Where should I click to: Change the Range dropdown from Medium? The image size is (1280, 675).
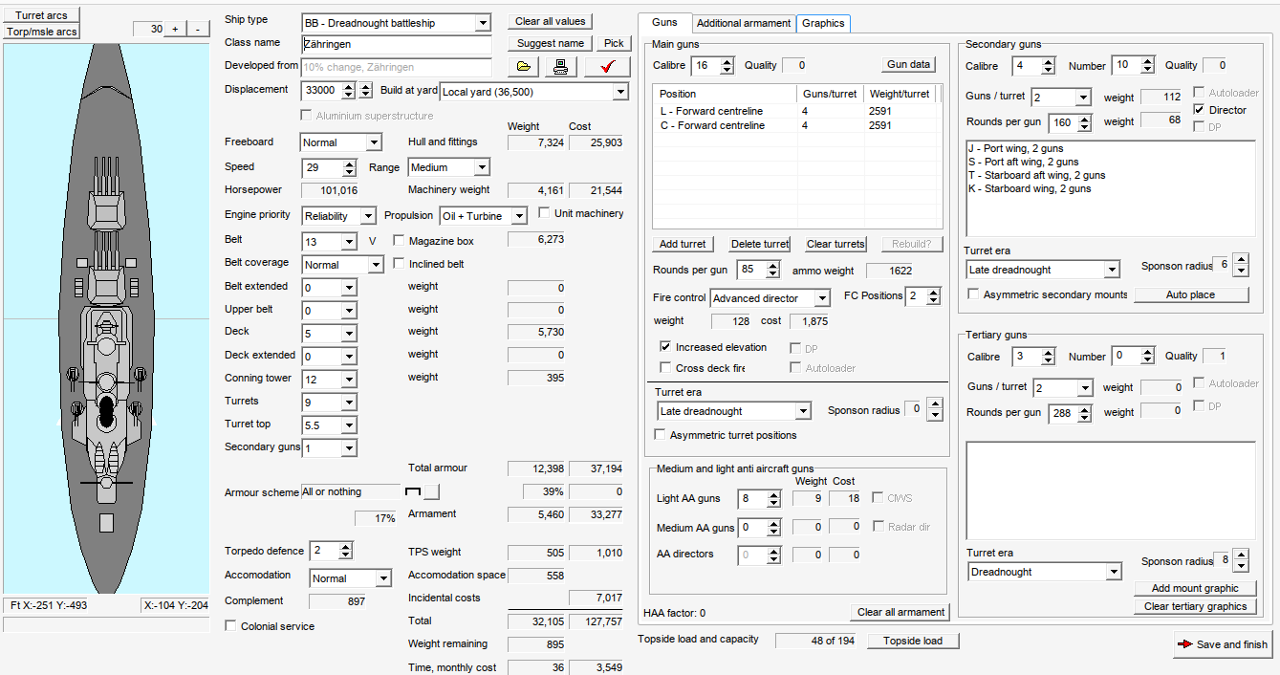481,167
